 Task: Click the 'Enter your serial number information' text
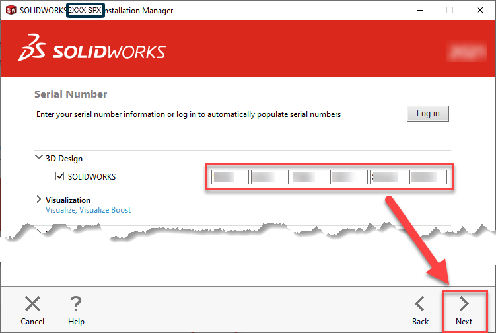pos(188,114)
